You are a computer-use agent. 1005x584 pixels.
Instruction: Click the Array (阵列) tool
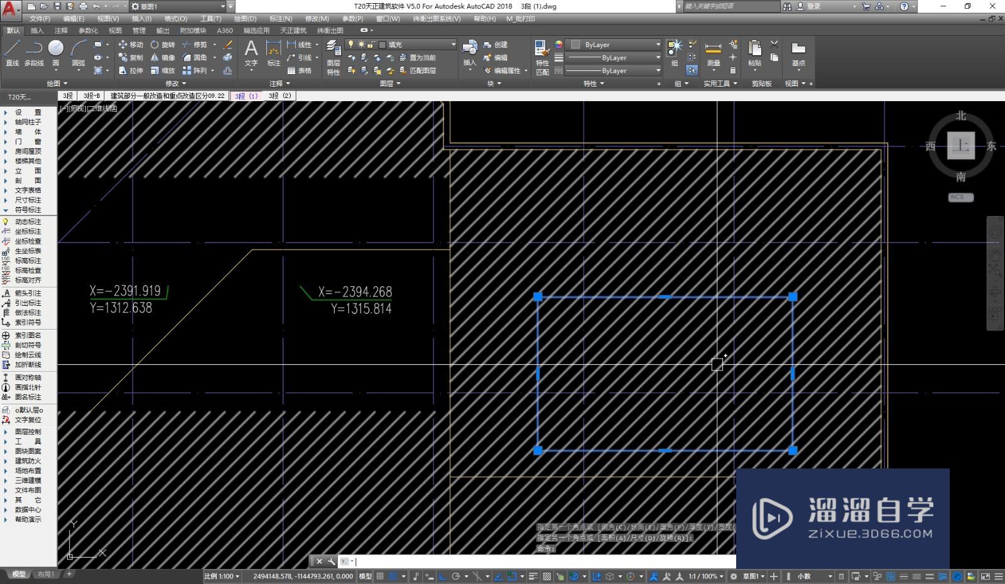tap(195, 71)
